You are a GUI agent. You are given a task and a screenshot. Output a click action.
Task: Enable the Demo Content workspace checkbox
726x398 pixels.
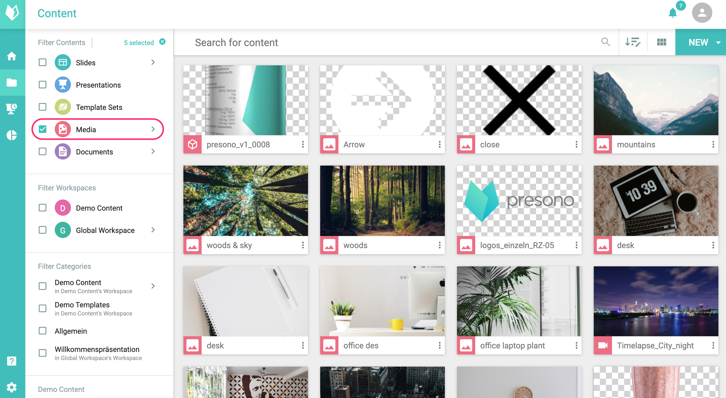click(x=43, y=208)
